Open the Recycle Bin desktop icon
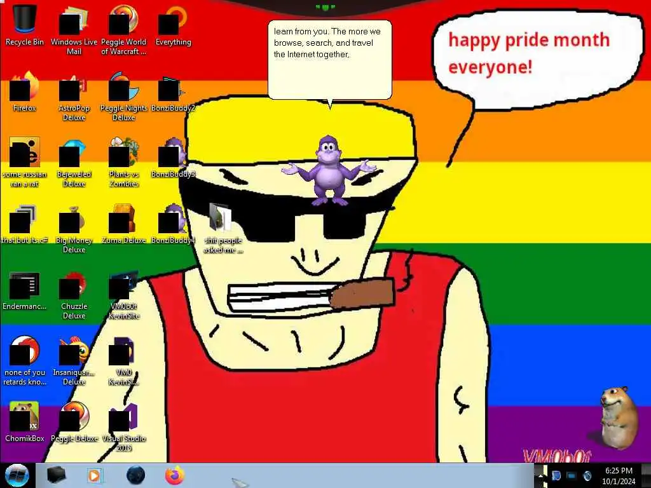This screenshot has width=651, height=488. click(x=25, y=24)
